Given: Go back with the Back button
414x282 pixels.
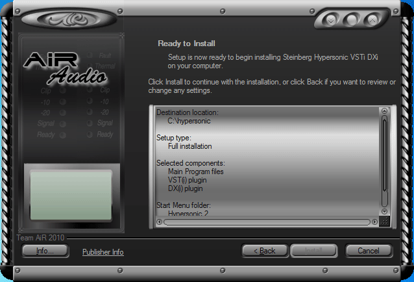Looking at the screenshot, I should click(x=264, y=251).
